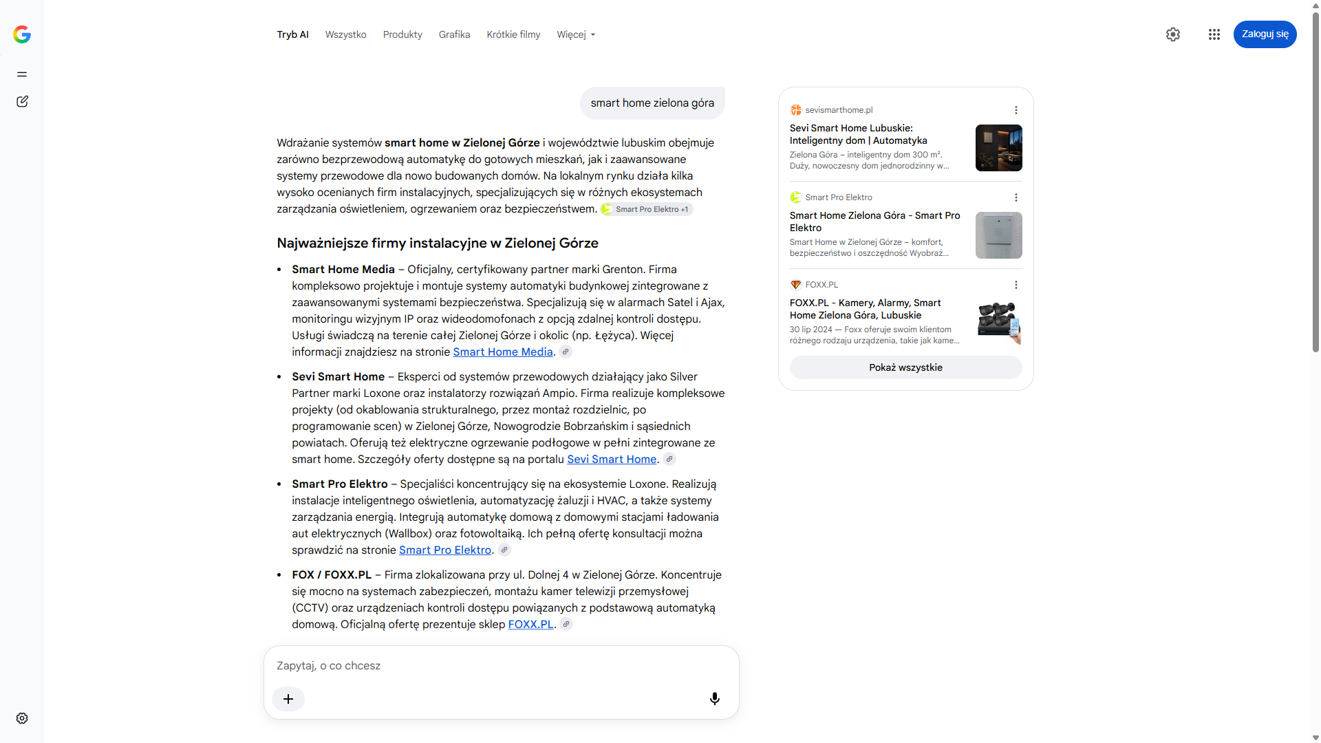
Task: Click the Sevi Smart Home result thumbnail
Action: [998, 148]
